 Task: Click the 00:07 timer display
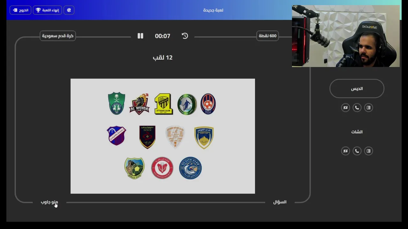[163, 36]
